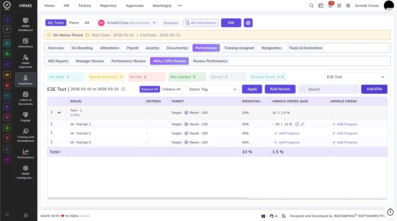Open the Manager Review sub-tab
Viewport: 397px width, 221px height.
(x=90, y=61)
